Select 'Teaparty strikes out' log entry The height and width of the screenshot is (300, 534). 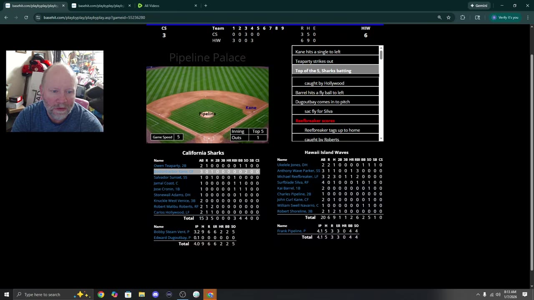335,61
